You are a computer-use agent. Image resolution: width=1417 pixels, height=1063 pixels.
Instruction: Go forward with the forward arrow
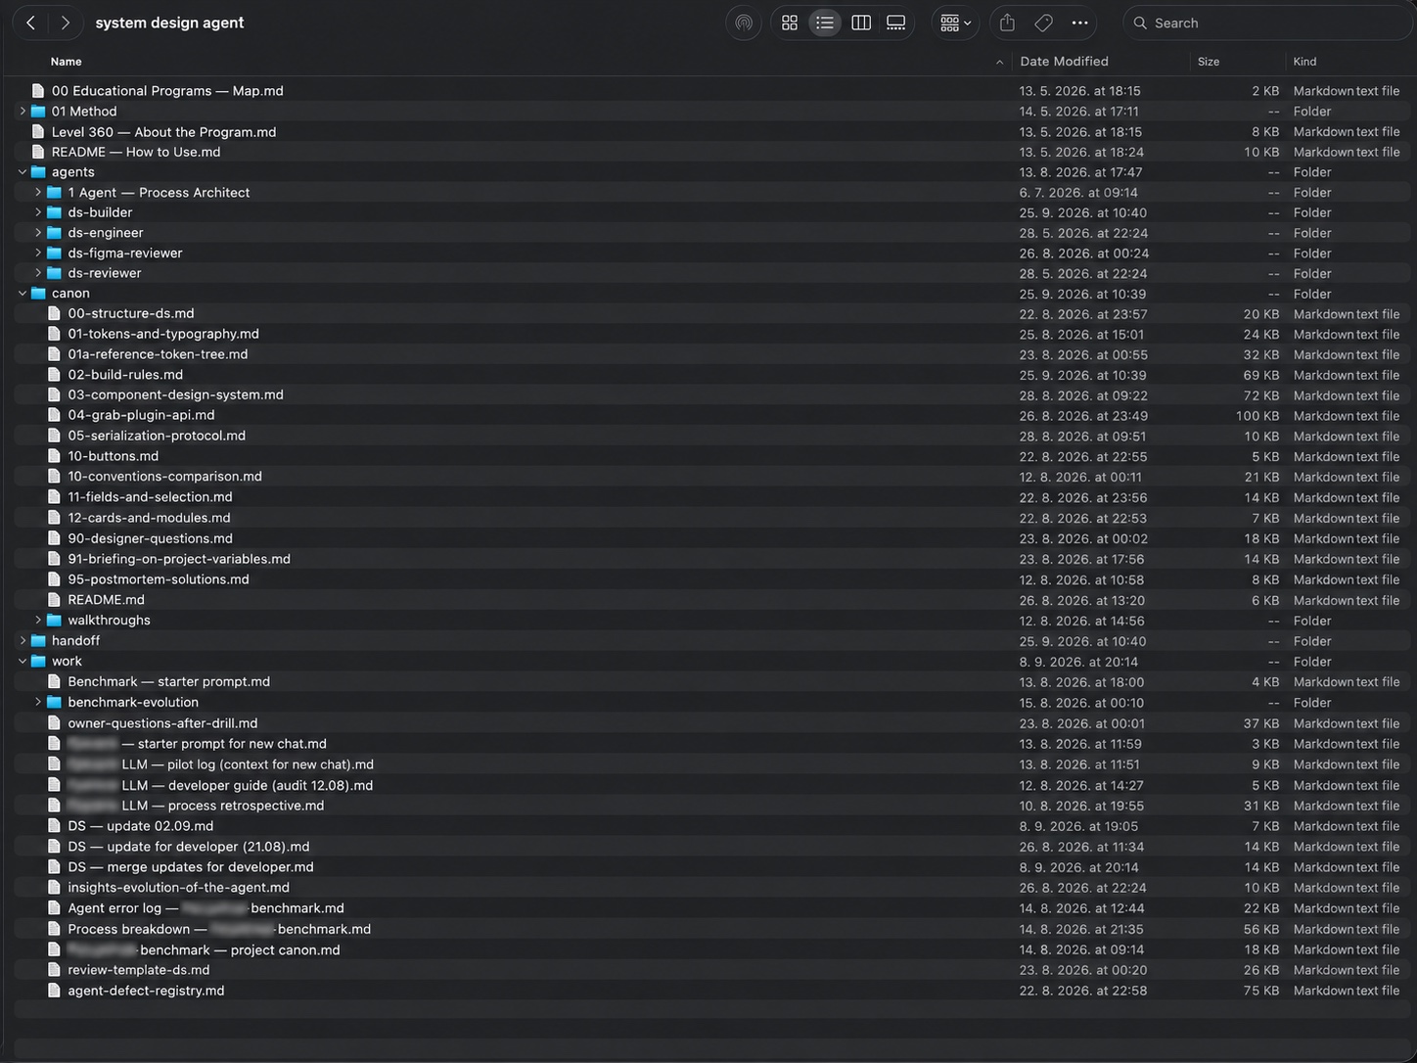(x=65, y=23)
